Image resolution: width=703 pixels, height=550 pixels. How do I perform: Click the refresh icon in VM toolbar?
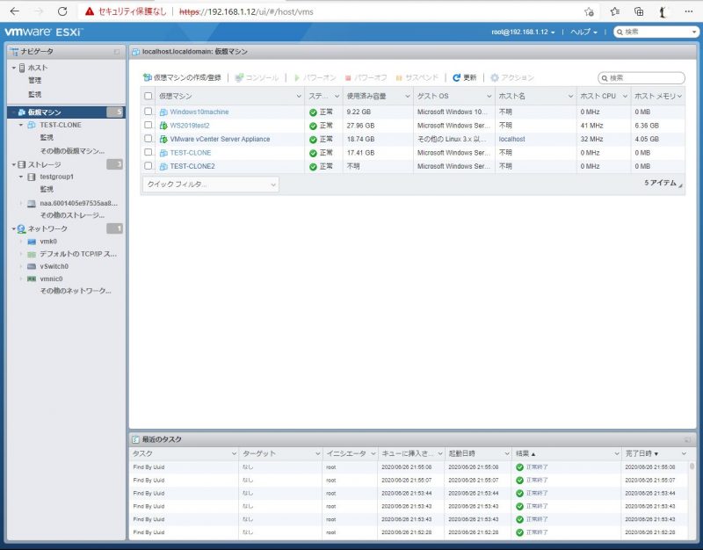[456, 77]
